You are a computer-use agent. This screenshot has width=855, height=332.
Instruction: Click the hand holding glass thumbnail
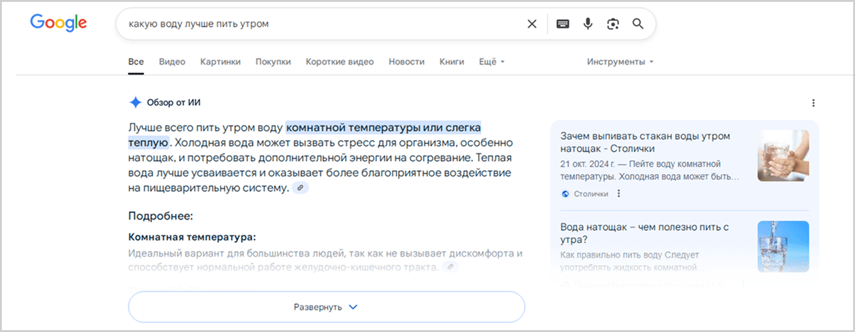(x=783, y=156)
